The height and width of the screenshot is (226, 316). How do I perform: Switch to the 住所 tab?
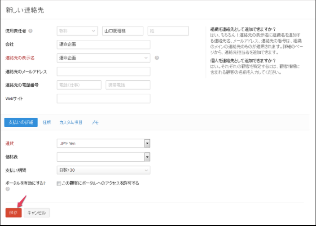tap(47, 123)
